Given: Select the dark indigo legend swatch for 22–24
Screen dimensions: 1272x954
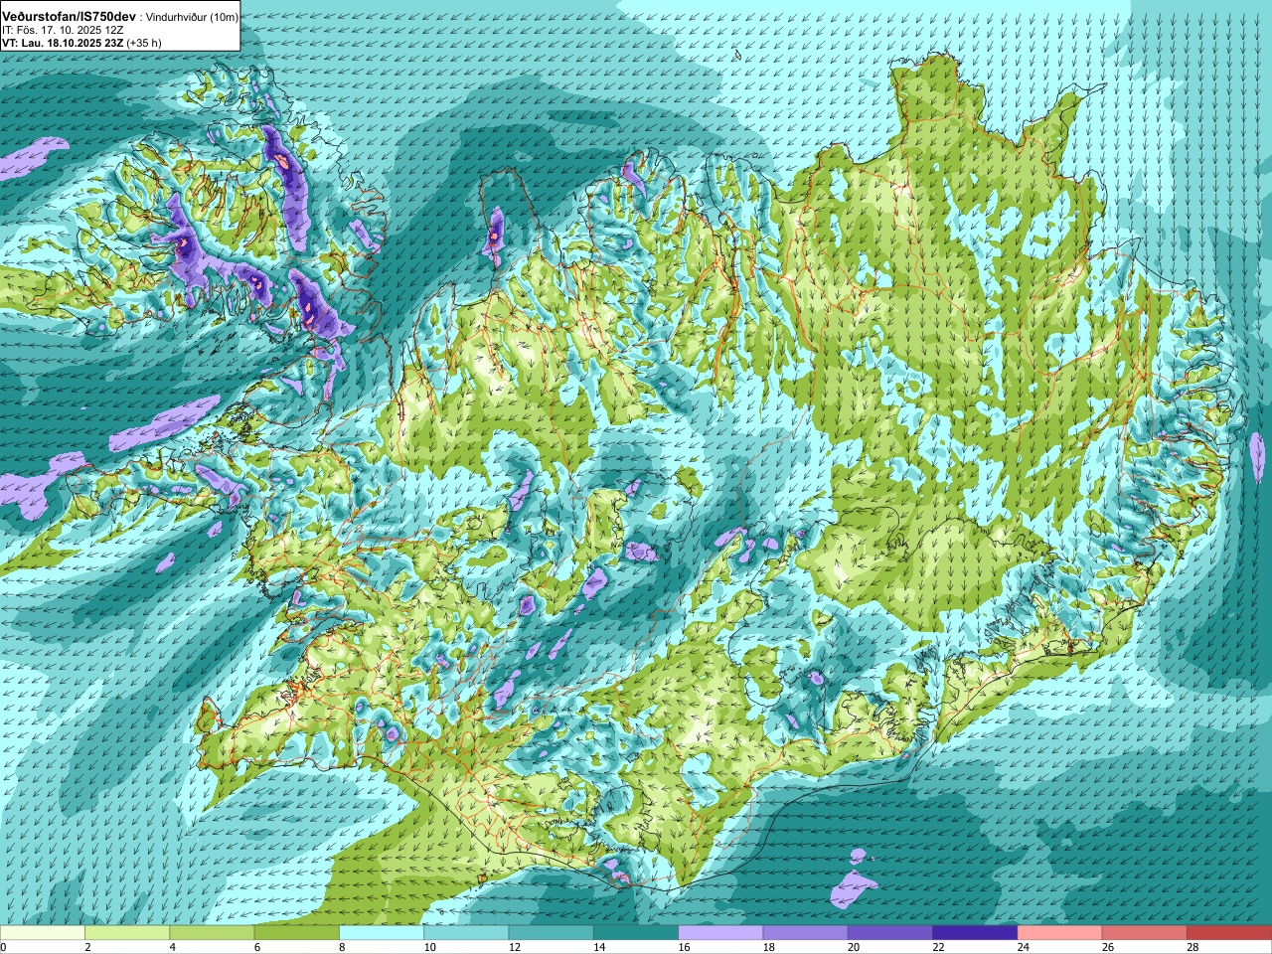Looking at the screenshot, I should click(x=975, y=933).
